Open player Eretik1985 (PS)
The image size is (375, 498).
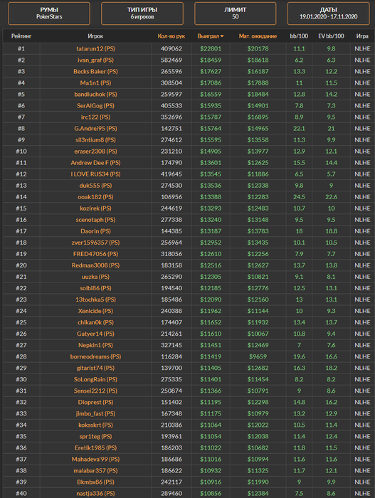tap(95, 448)
